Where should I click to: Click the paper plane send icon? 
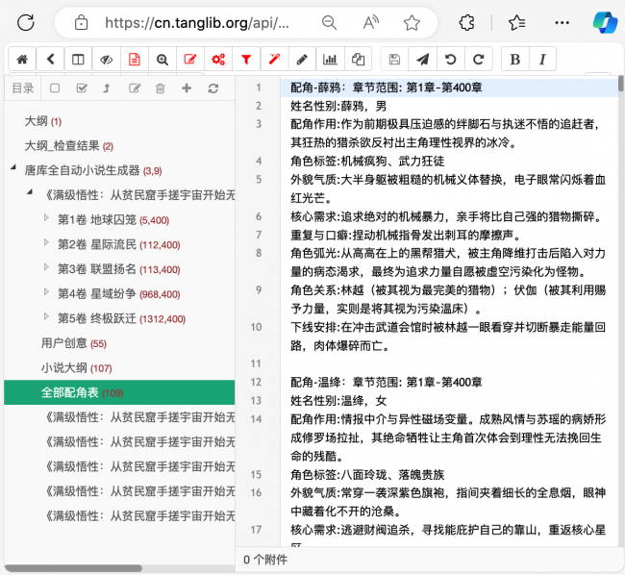click(x=422, y=59)
